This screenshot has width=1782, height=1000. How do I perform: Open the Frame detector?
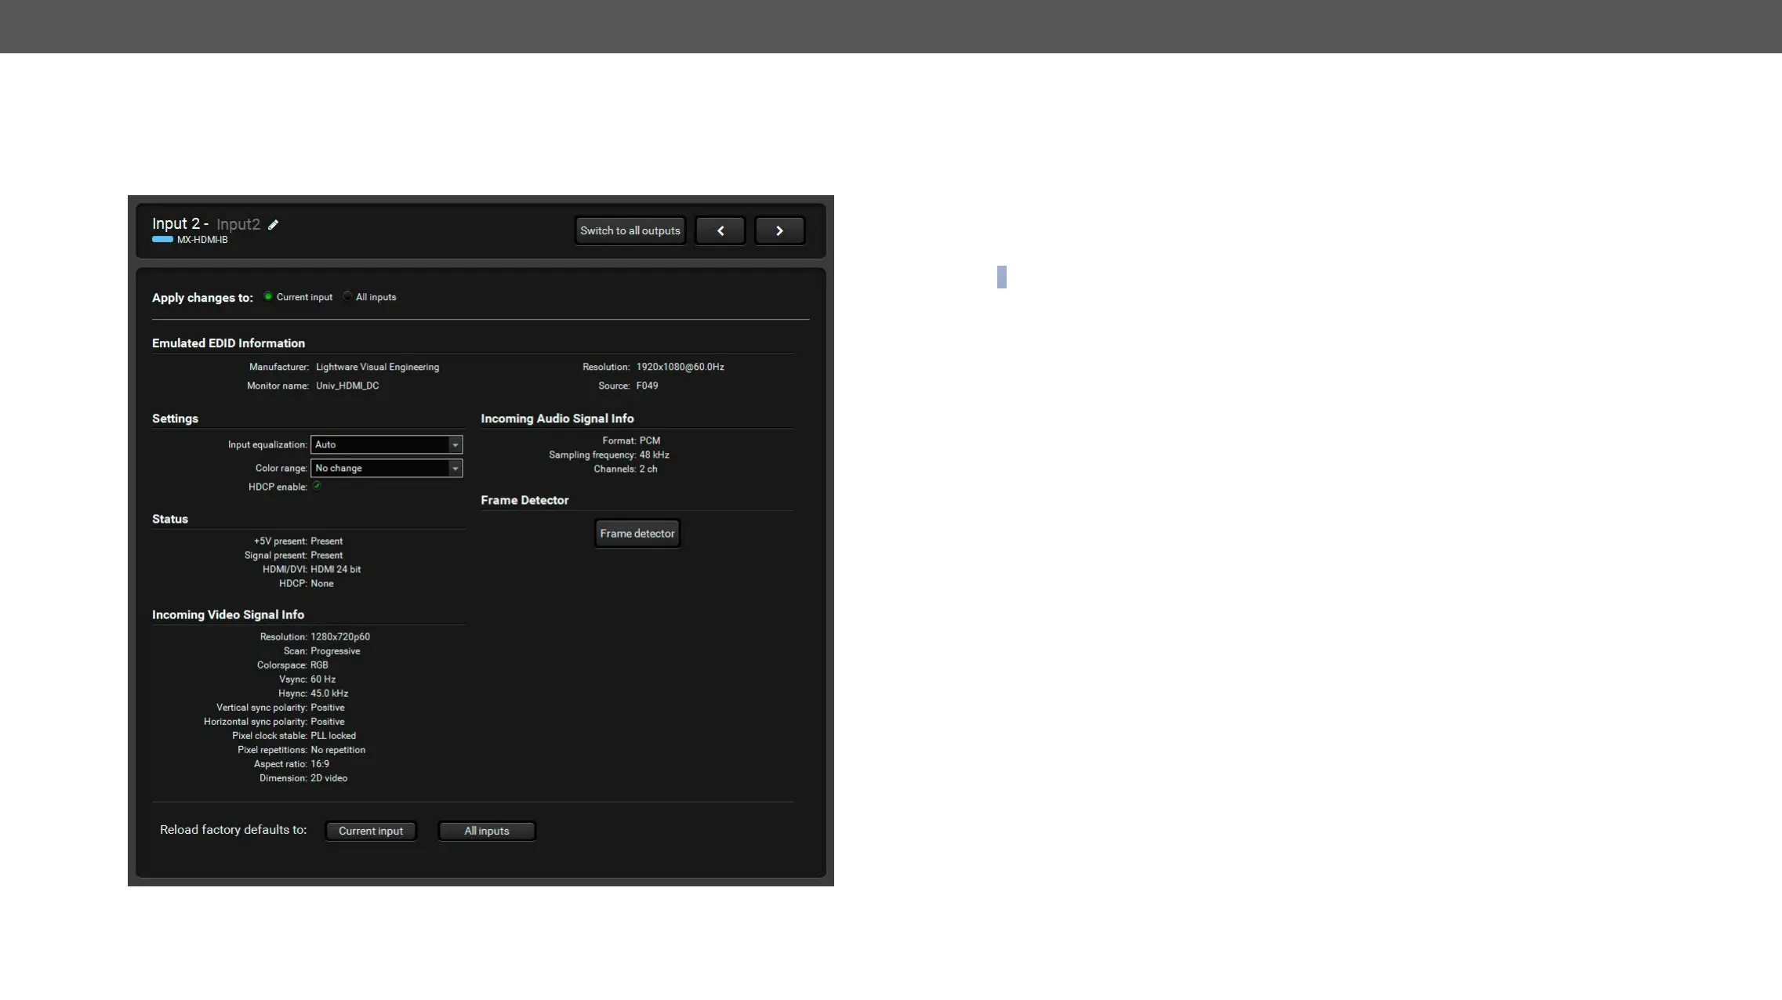pyautogui.click(x=637, y=534)
